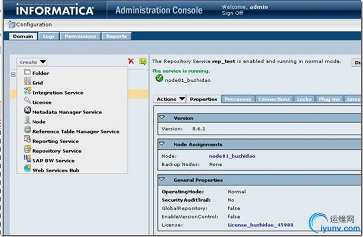
Task: Choose License from the Create menu
Action: pyautogui.click(x=42, y=102)
